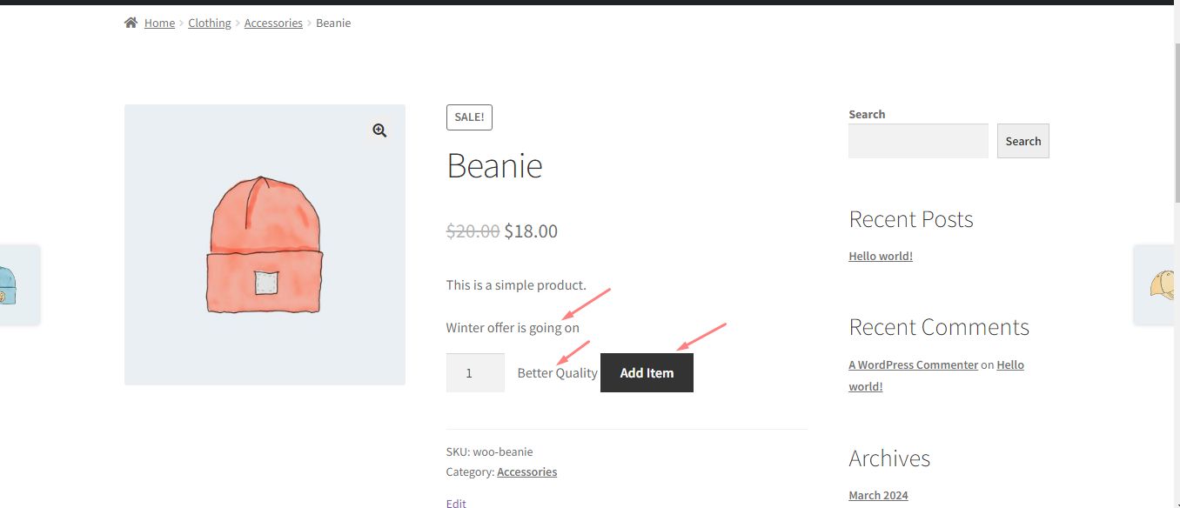Viewport: 1180px width, 508px height.
Task: Open the Accessories breadcrumb link
Action: point(273,23)
